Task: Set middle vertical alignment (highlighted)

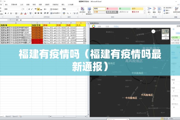Action: tap(38, 9)
